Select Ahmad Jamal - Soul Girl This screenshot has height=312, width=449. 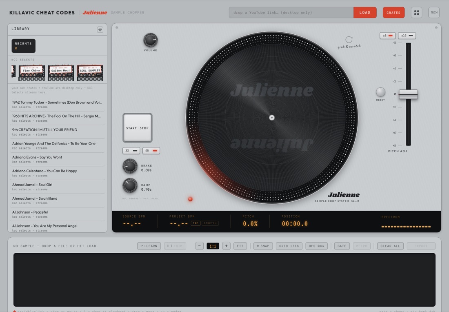pyautogui.click(x=57, y=187)
